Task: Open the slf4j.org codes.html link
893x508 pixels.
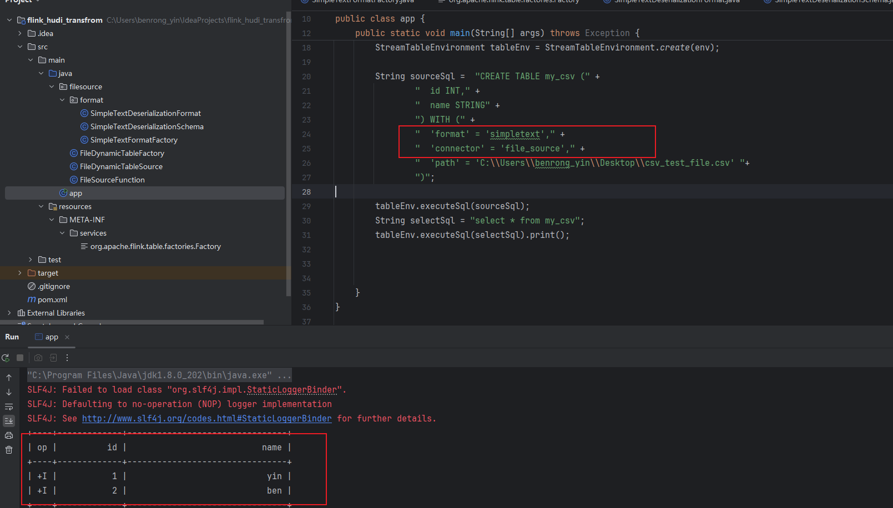Action: [x=206, y=418]
